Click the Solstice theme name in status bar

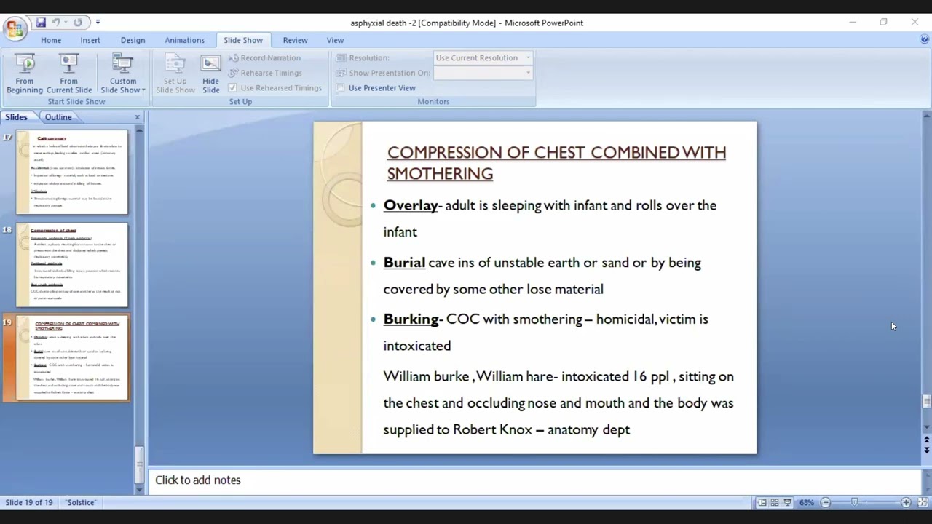[x=81, y=502]
